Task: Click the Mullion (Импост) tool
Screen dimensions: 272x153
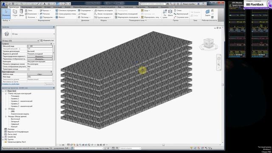Action: (60, 17)
